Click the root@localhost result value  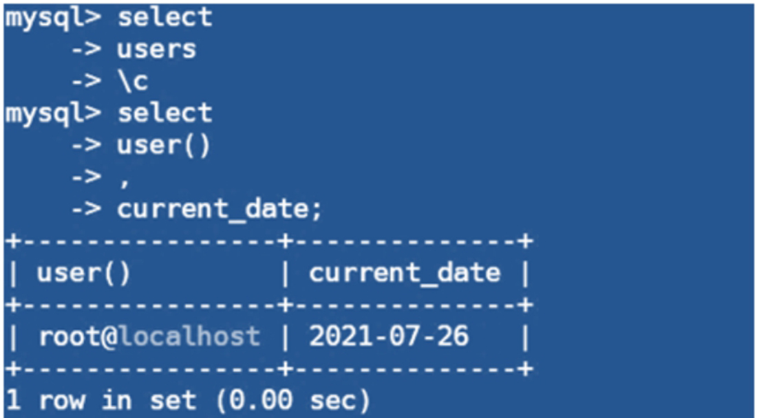[149, 336]
